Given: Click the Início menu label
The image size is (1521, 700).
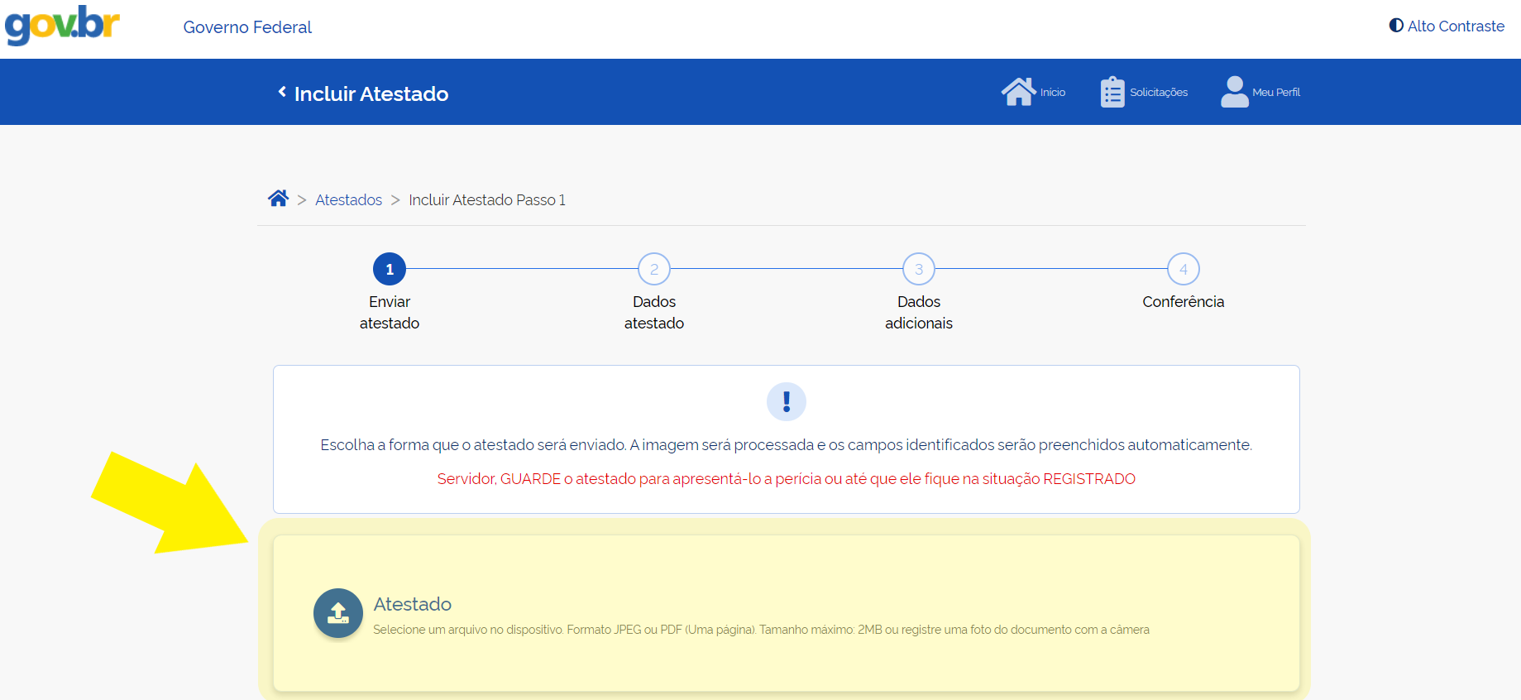Looking at the screenshot, I should pos(1053,93).
